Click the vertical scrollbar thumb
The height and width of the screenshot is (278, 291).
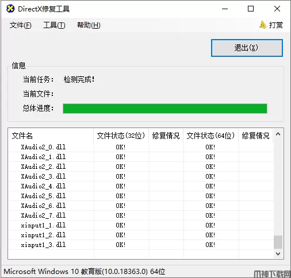tap(278, 242)
